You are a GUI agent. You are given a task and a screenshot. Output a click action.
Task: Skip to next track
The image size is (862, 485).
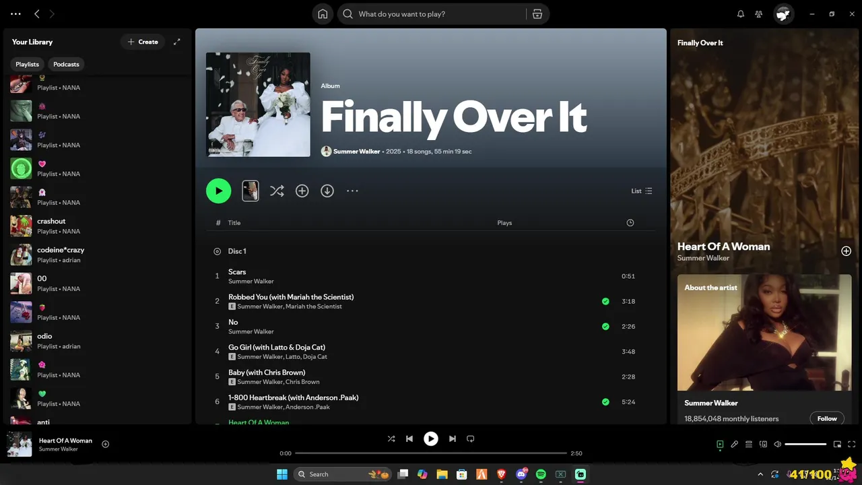tap(453, 439)
